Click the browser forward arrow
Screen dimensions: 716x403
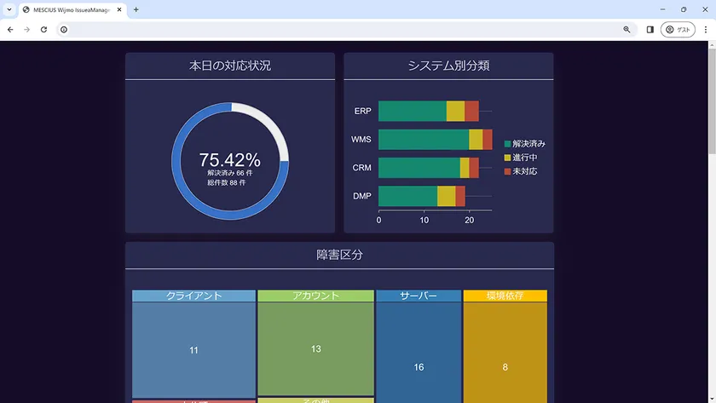coord(27,30)
